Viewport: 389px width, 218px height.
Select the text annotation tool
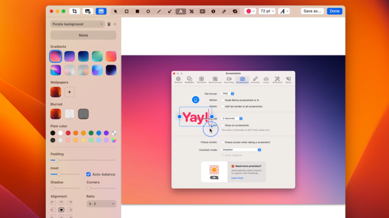coord(181,11)
